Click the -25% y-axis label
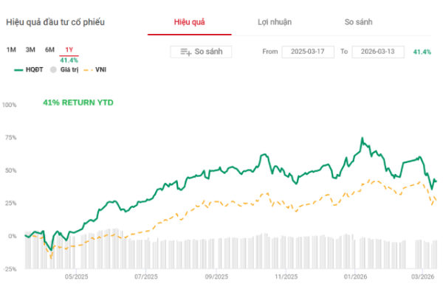Viewport: 443px width, 295px height. coord(10,269)
